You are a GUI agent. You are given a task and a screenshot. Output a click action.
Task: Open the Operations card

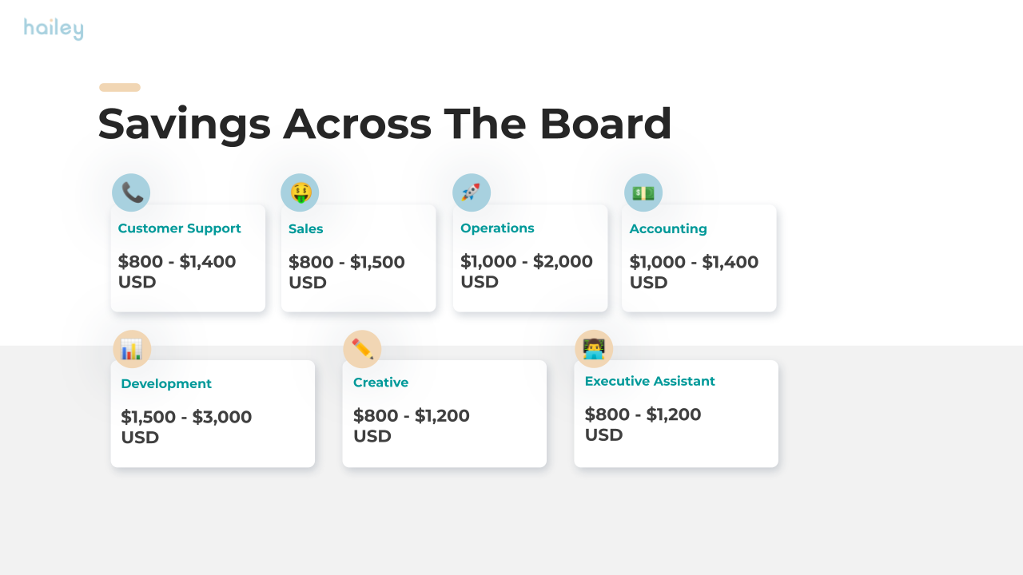pyautogui.click(x=530, y=258)
